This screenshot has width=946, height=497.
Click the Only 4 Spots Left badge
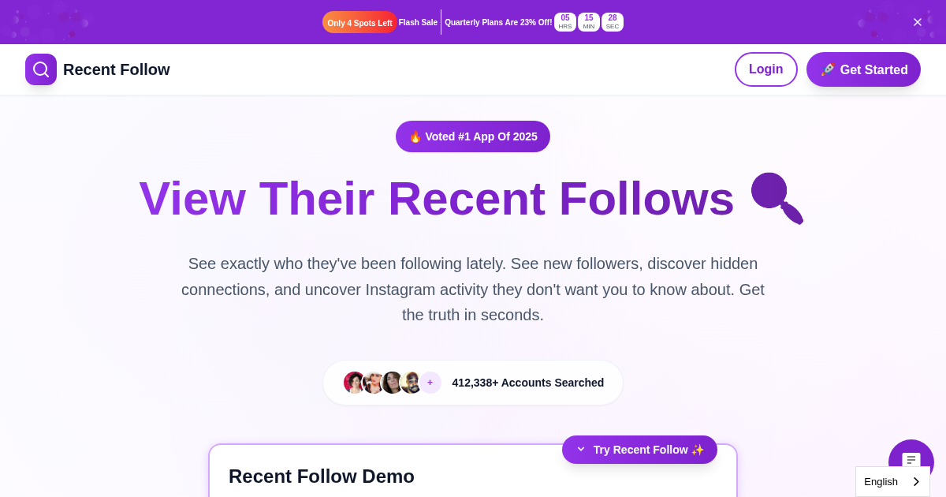359,22
